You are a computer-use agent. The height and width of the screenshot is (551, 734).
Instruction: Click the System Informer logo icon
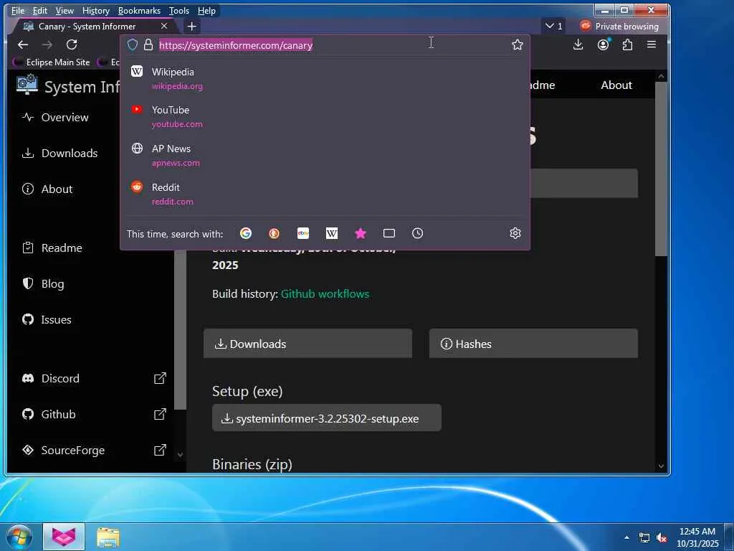click(x=27, y=85)
